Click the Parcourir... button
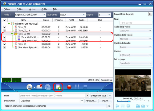Image resolution: width=154 pixels, height=111 pixels. coord(91,101)
